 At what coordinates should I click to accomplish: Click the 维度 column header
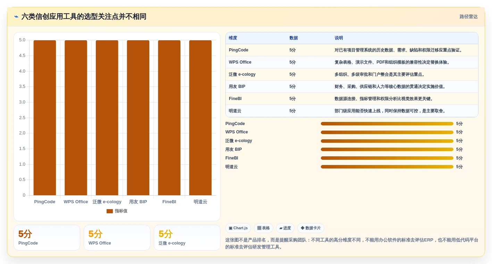pyautogui.click(x=233, y=38)
